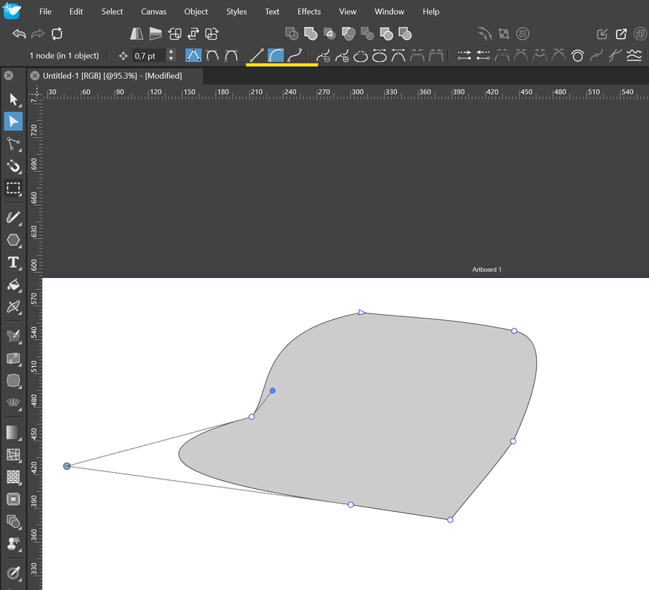
Task: Select the Pencil drawing tool
Action: 13,218
